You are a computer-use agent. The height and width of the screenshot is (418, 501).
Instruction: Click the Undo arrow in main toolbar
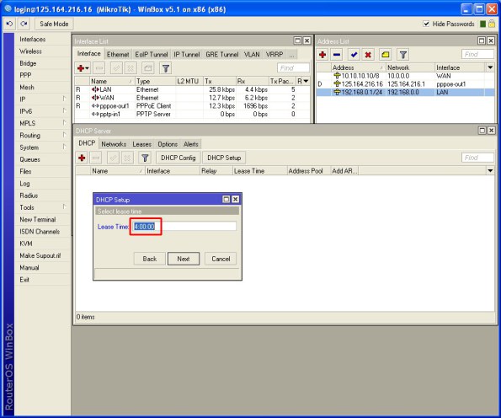tap(9, 24)
